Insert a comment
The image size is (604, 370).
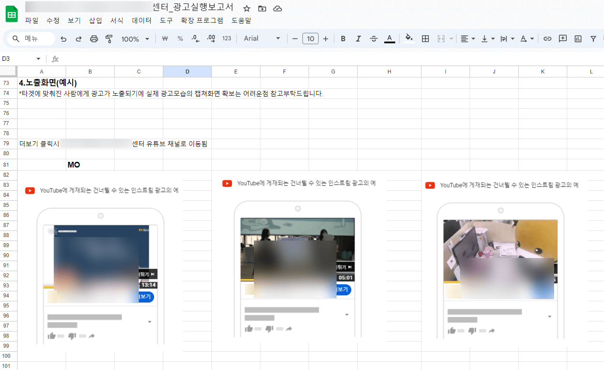click(562, 38)
